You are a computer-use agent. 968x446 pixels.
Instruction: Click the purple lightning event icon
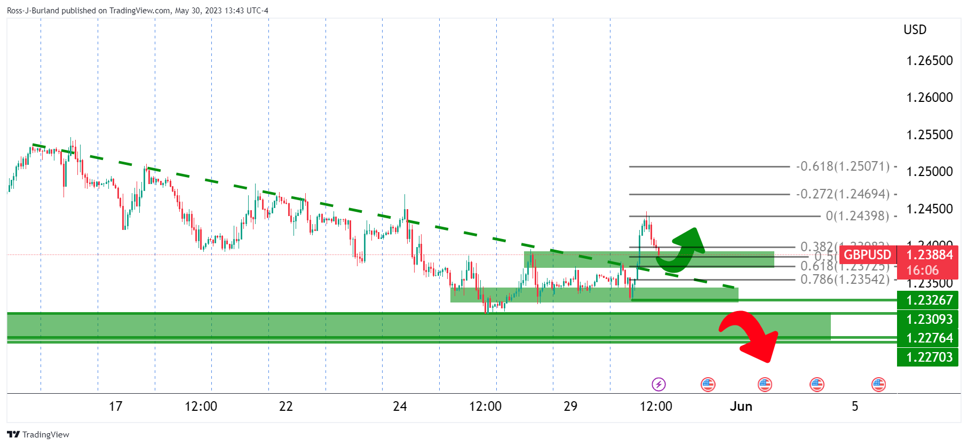(658, 384)
